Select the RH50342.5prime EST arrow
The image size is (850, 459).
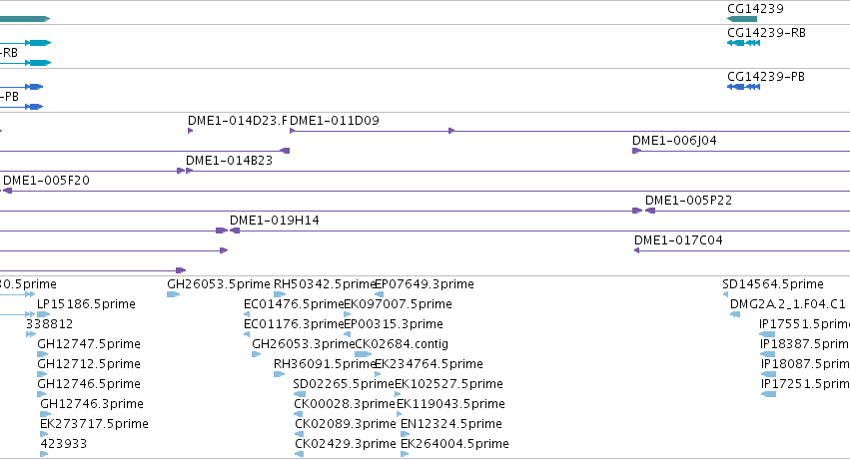[280, 294]
